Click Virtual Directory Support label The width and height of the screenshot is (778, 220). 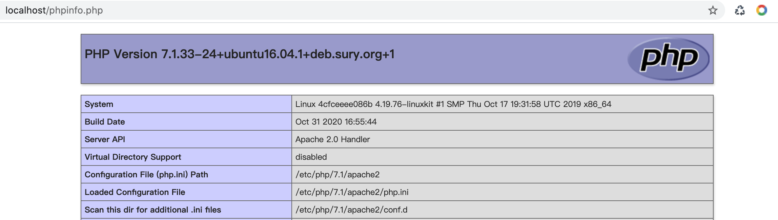click(x=133, y=157)
